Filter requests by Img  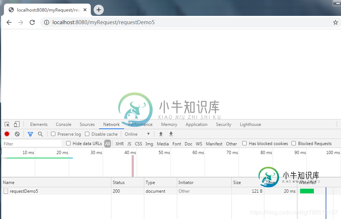pyautogui.click(x=149, y=144)
